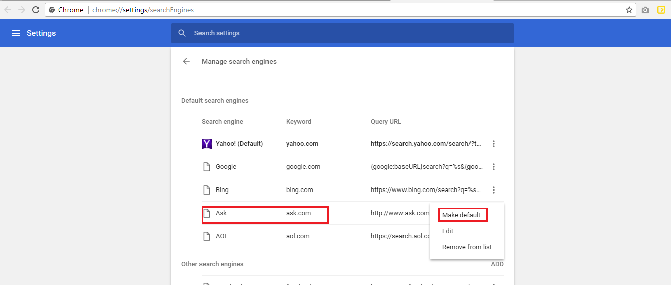
Task: Click the Google row page icon
Action: [x=206, y=167]
